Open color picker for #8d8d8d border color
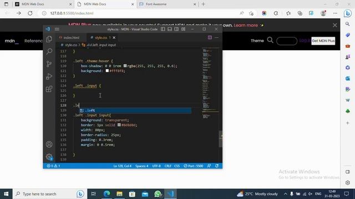This screenshot has width=355, height=199. (119, 125)
